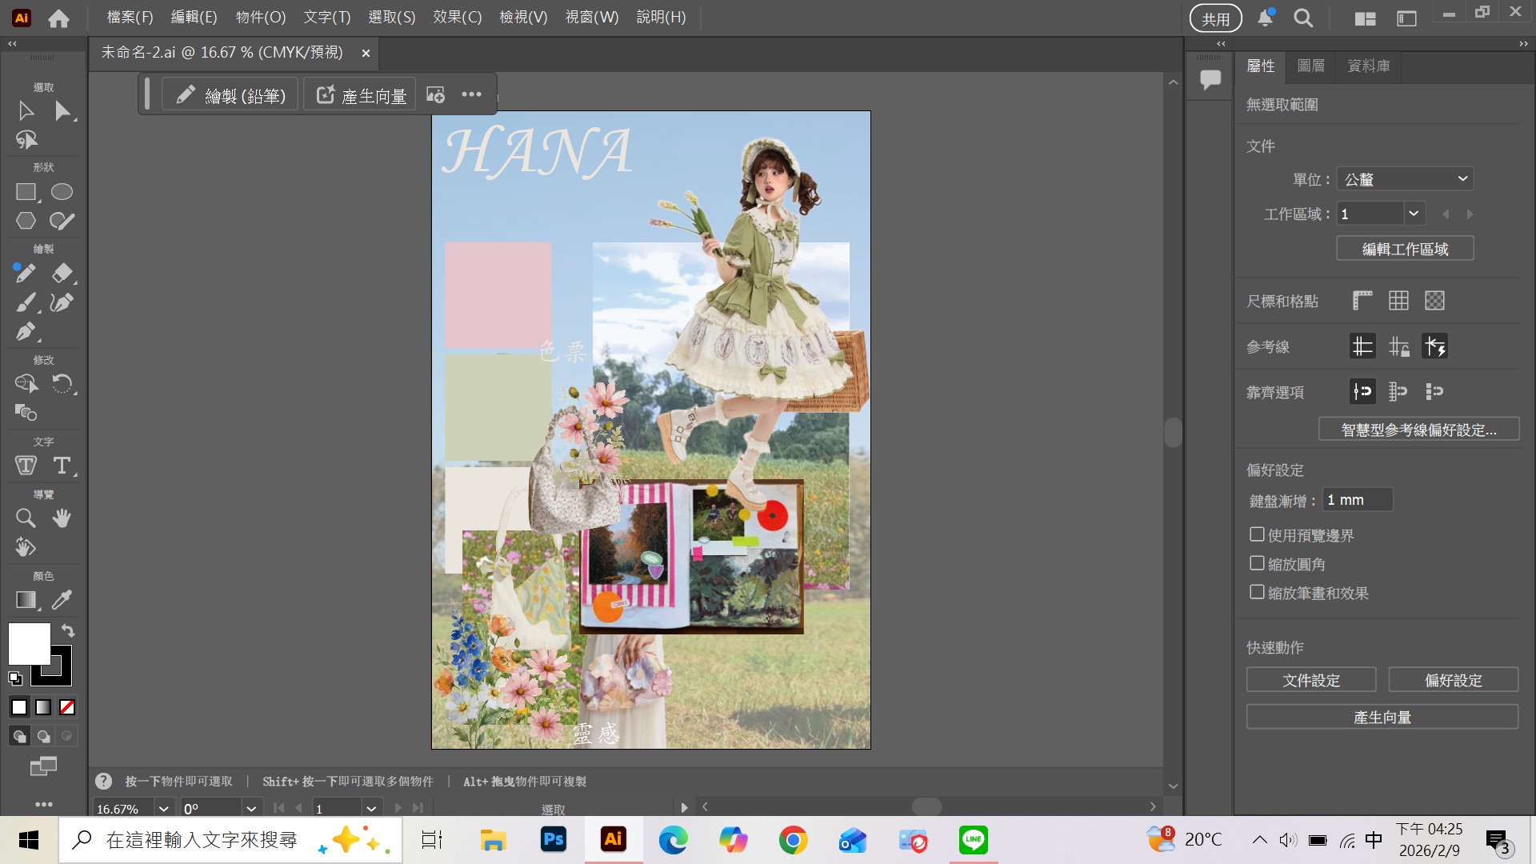Select the Eraser tool
The height and width of the screenshot is (864, 1536).
click(x=62, y=273)
